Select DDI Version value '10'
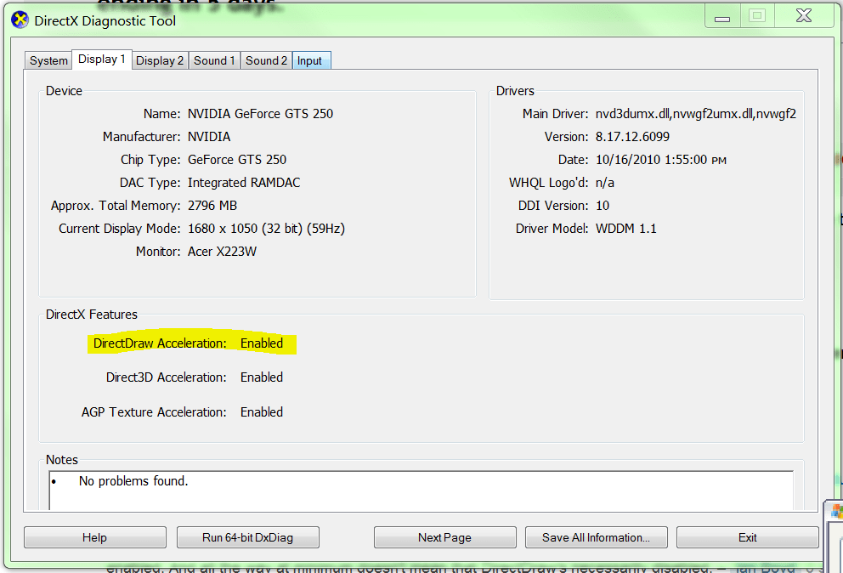Screen dimensions: 843x573 pos(603,206)
